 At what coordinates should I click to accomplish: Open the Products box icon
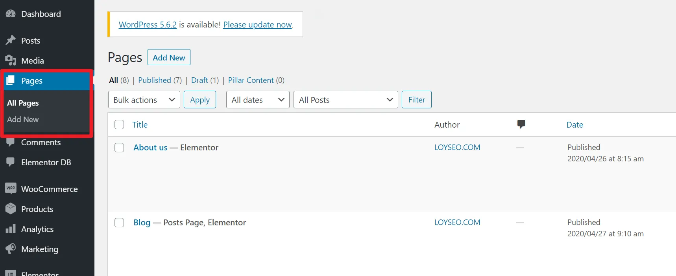(11, 208)
